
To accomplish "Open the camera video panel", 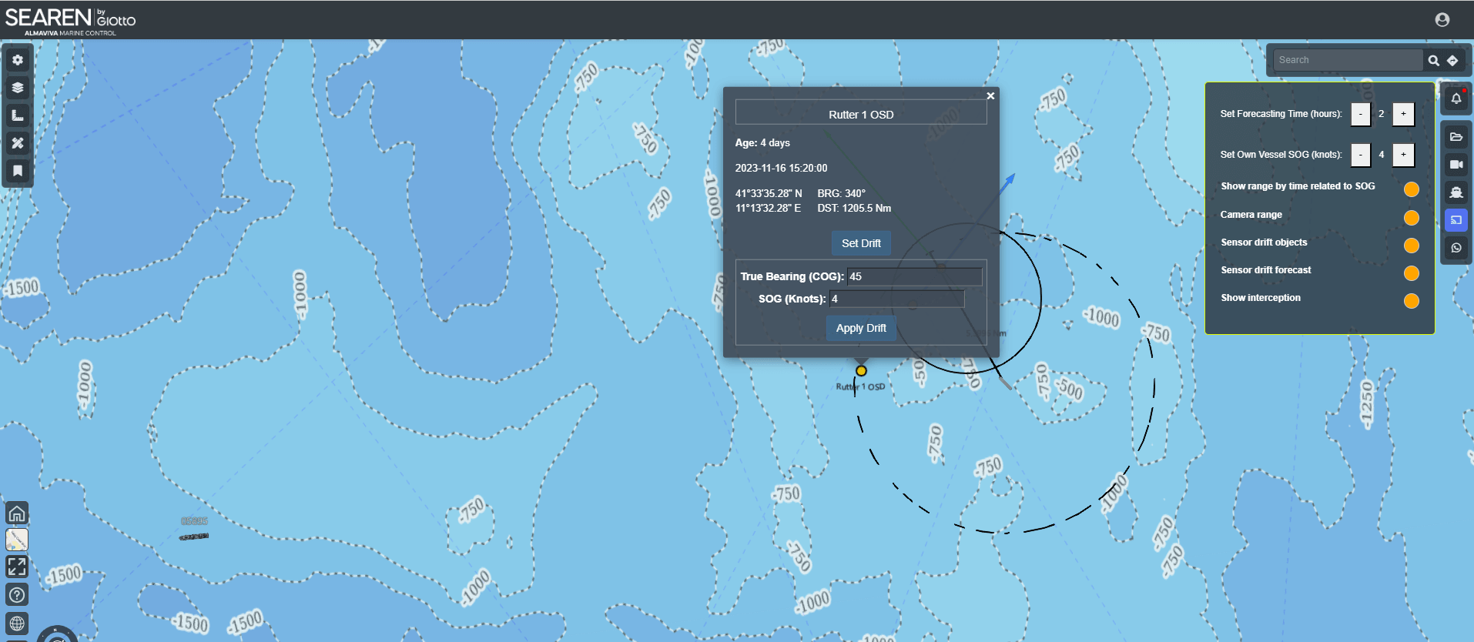I will [x=1456, y=165].
